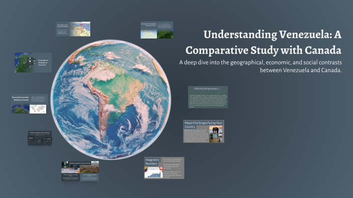Open the 'Geographical Overview of Venezuela' slide thumbnail
This screenshot has height=198, width=353.
pyautogui.click(x=33, y=62)
